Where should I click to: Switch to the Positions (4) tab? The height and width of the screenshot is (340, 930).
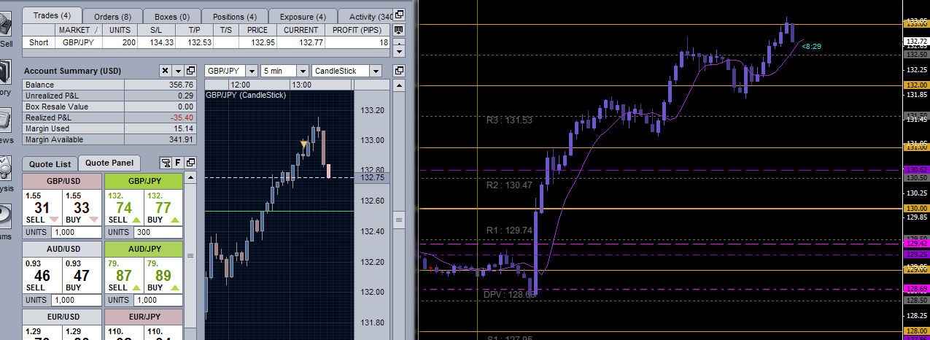(x=234, y=16)
